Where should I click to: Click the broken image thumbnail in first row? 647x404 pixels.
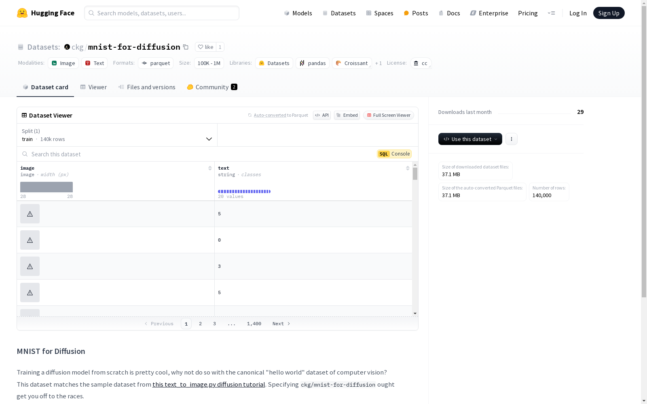pyautogui.click(x=30, y=214)
